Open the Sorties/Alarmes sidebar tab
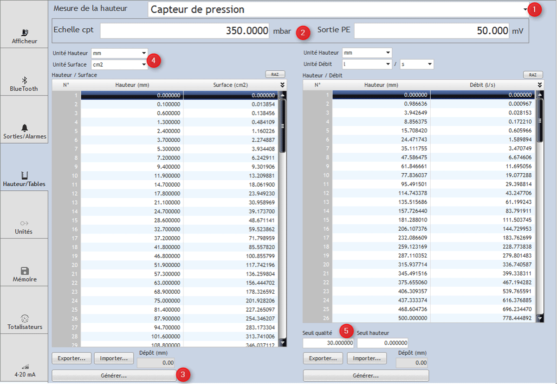Screen dimensions: 557x384 click(24, 120)
